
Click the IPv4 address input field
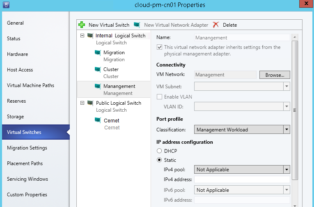pyautogui.click(x=242, y=179)
